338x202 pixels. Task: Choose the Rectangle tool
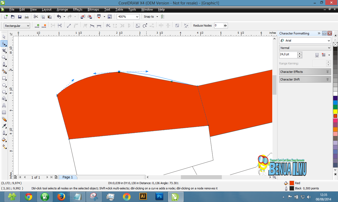click(x=4, y=78)
